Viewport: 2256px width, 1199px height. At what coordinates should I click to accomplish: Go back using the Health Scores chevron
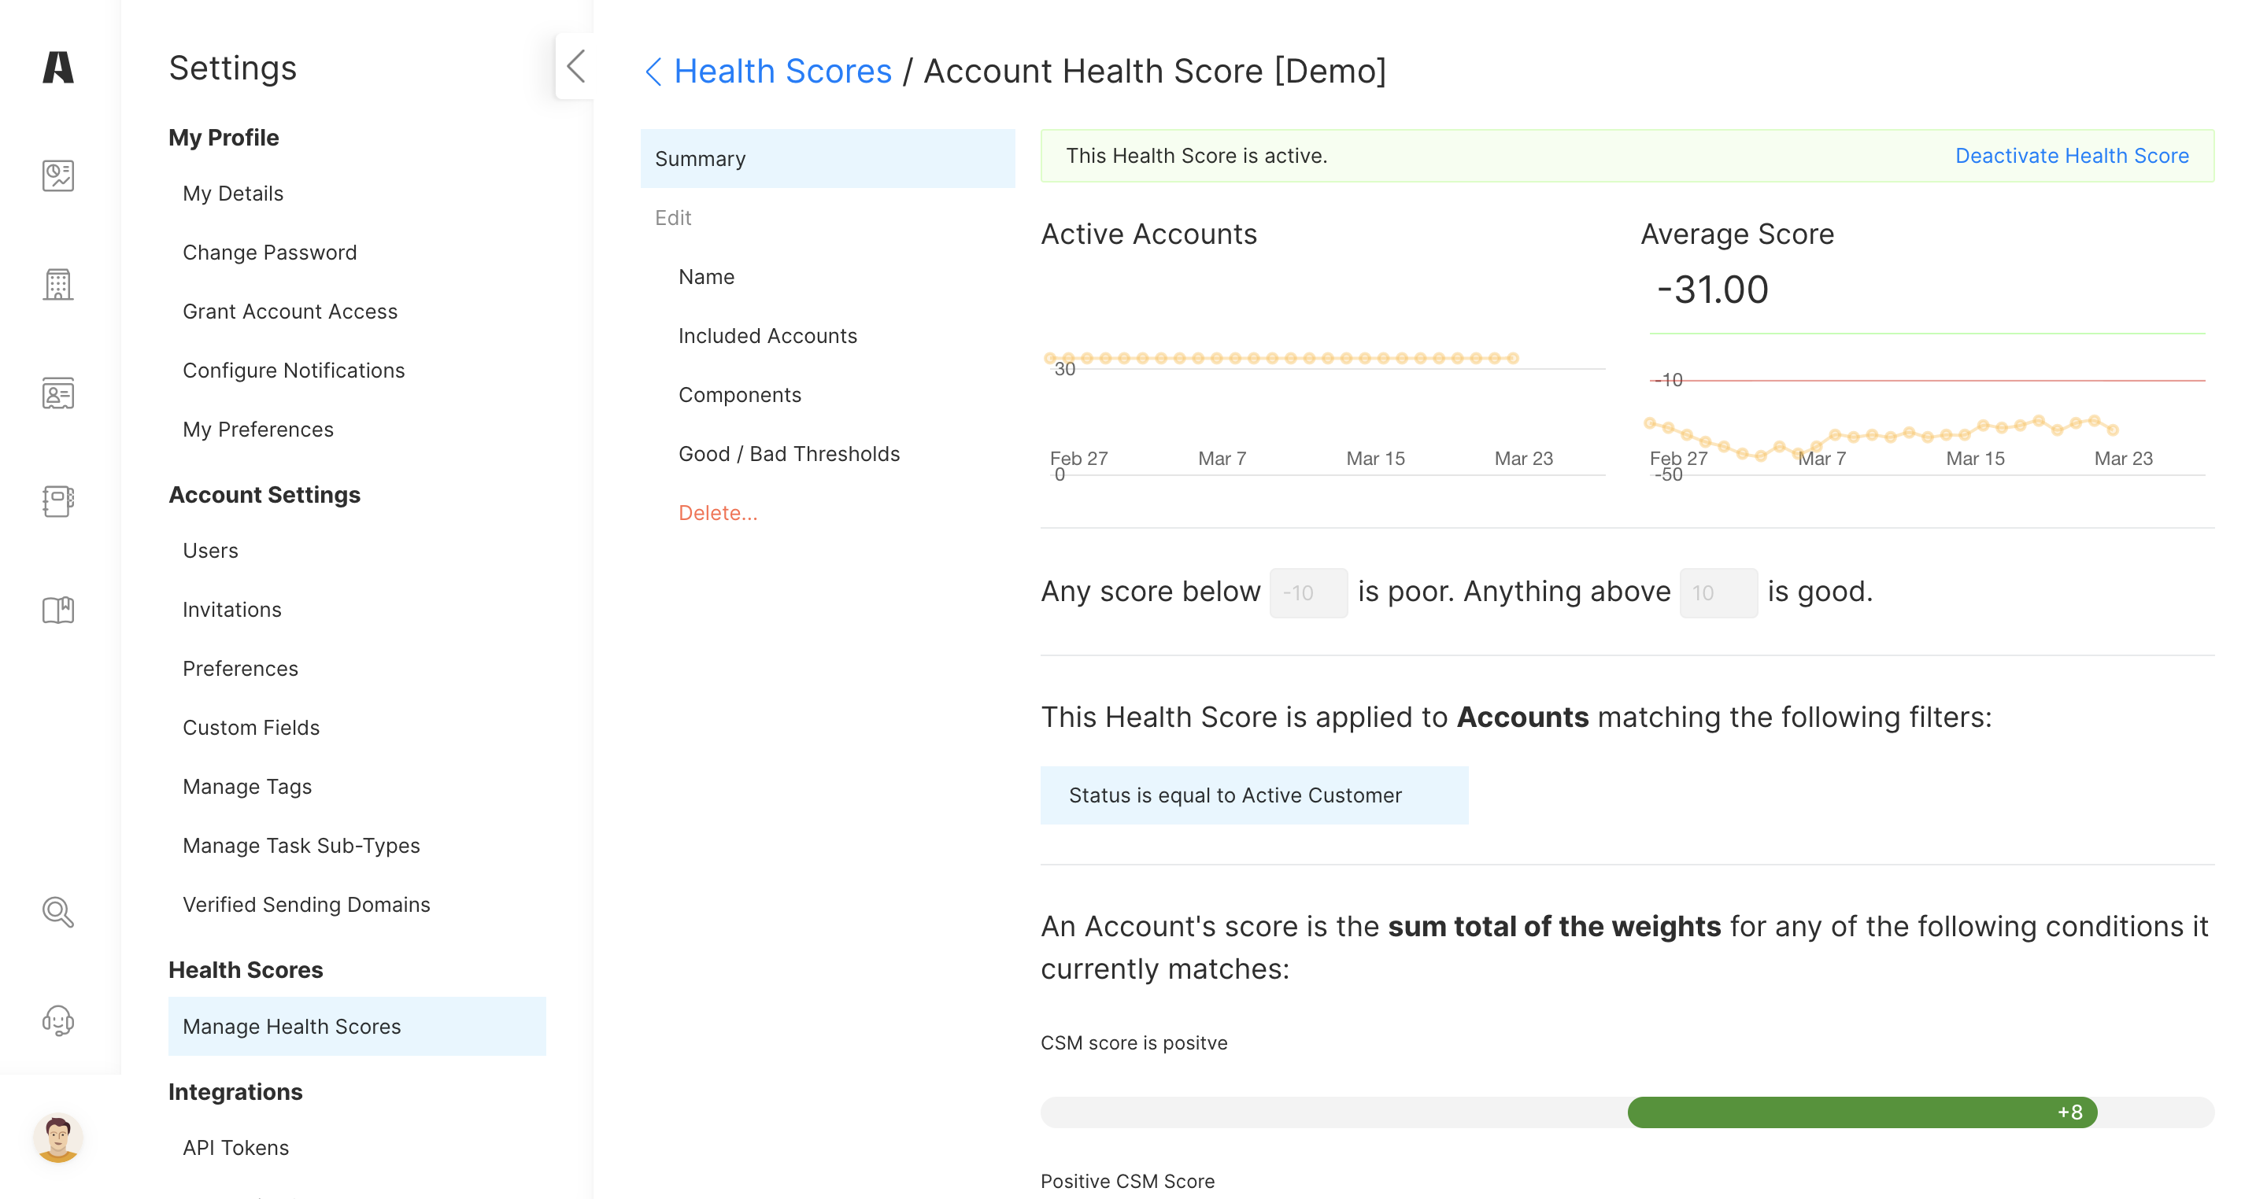653,71
